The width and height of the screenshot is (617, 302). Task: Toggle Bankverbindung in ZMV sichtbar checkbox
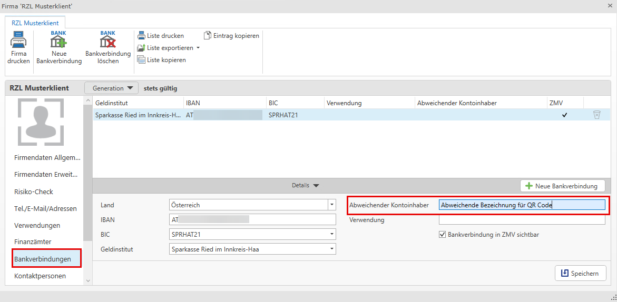point(442,235)
